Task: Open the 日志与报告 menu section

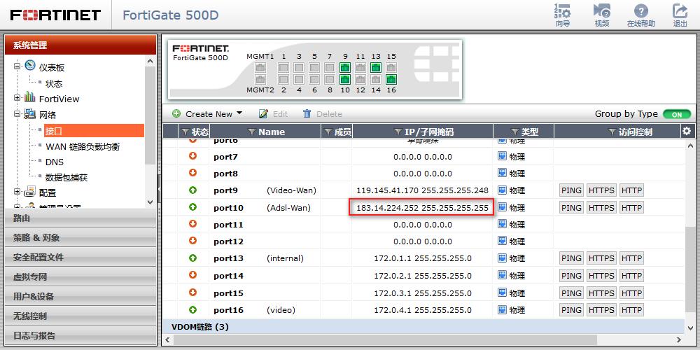Action: 80,336
